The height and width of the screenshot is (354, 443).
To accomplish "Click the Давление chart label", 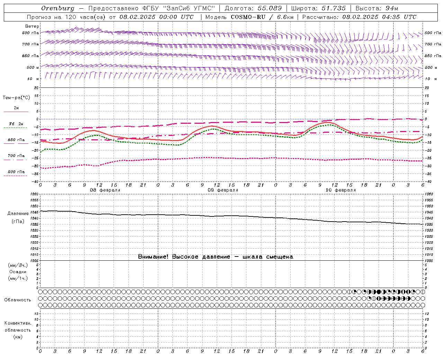I will pos(18,214).
